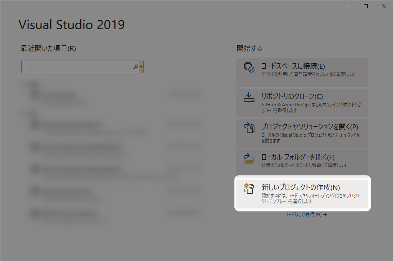
Task: Click the magnifier icon in the recent items search box
Action: (x=135, y=67)
